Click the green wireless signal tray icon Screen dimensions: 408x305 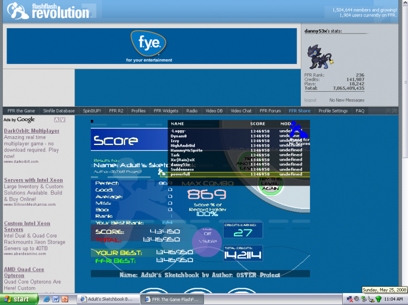point(379,299)
